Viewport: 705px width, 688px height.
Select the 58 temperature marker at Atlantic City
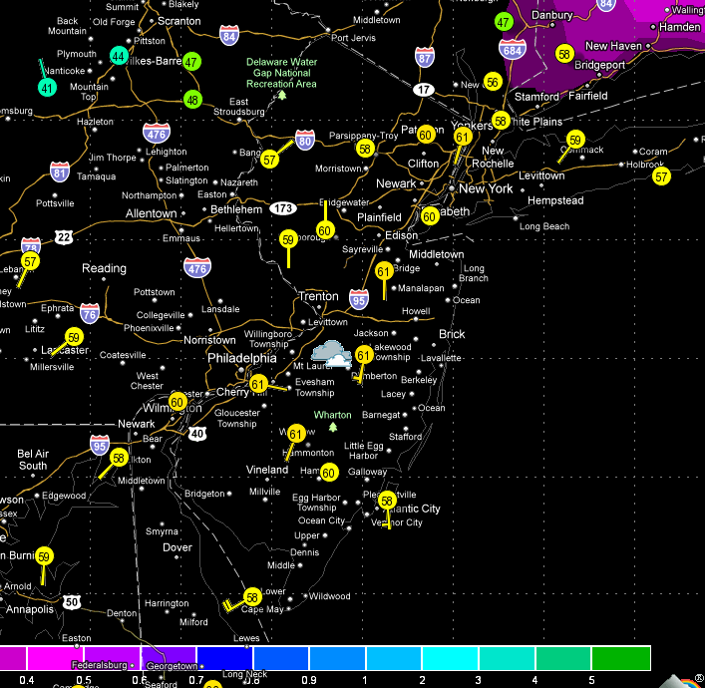(x=387, y=502)
